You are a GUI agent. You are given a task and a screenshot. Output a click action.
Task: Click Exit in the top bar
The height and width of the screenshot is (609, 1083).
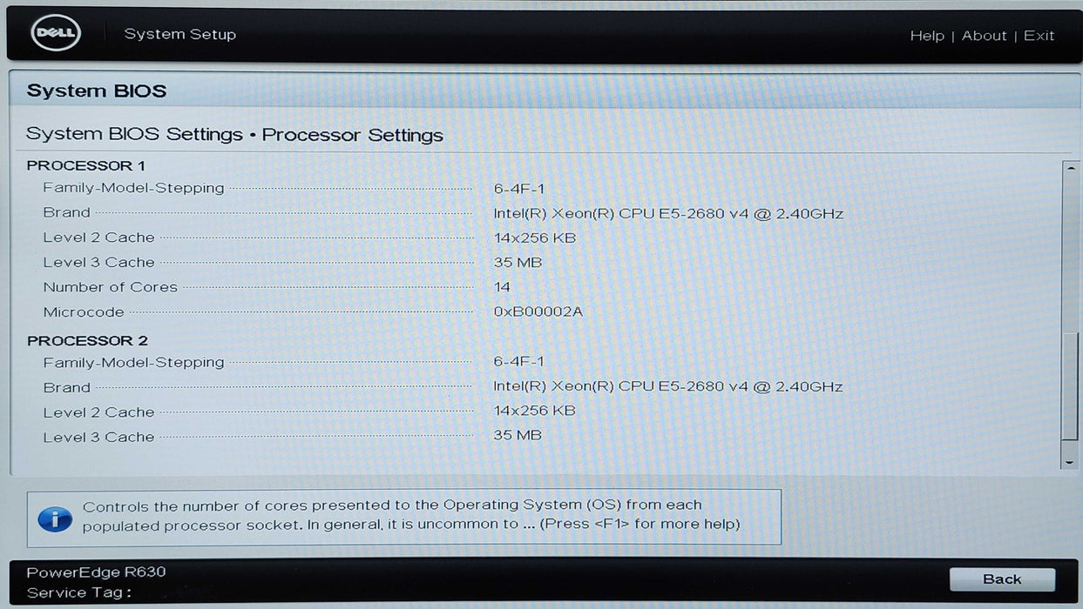tap(1039, 36)
